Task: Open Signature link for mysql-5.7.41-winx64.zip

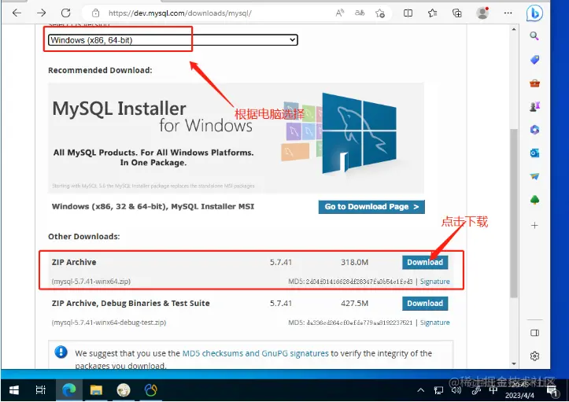Action: coord(434,282)
